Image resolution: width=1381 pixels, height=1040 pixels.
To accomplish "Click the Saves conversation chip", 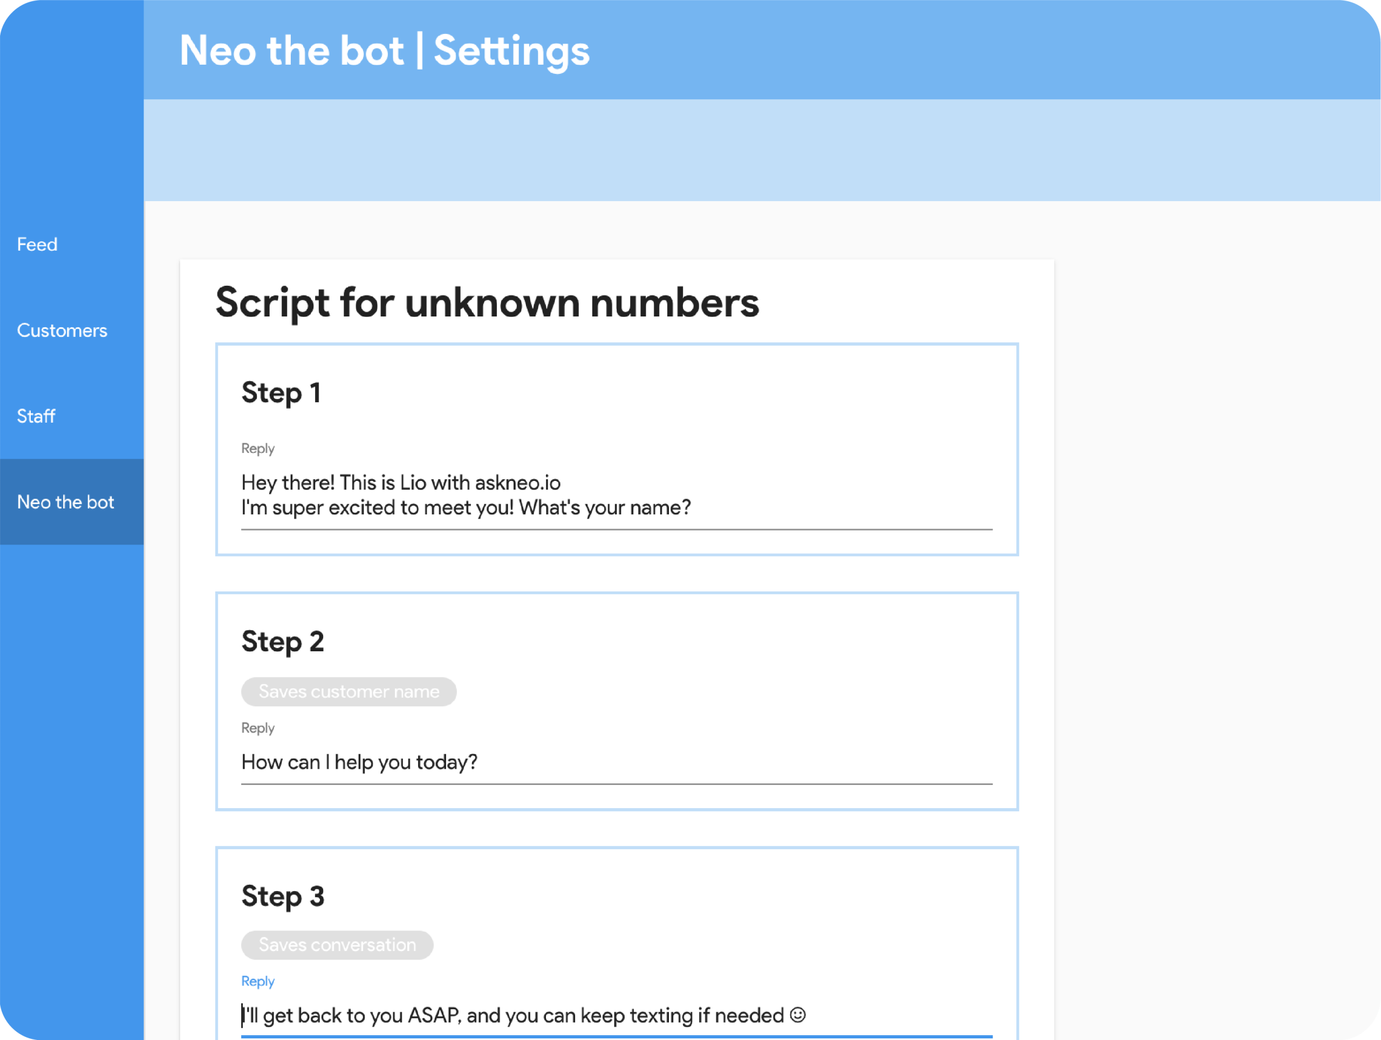I will coord(337,945).
